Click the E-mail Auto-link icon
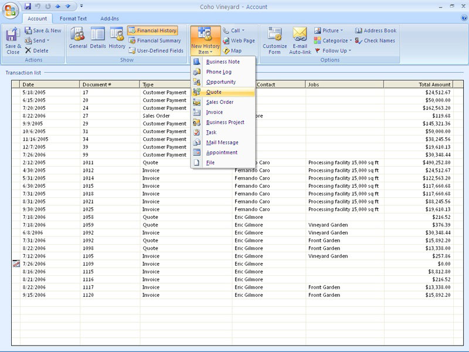 (300, 40)
